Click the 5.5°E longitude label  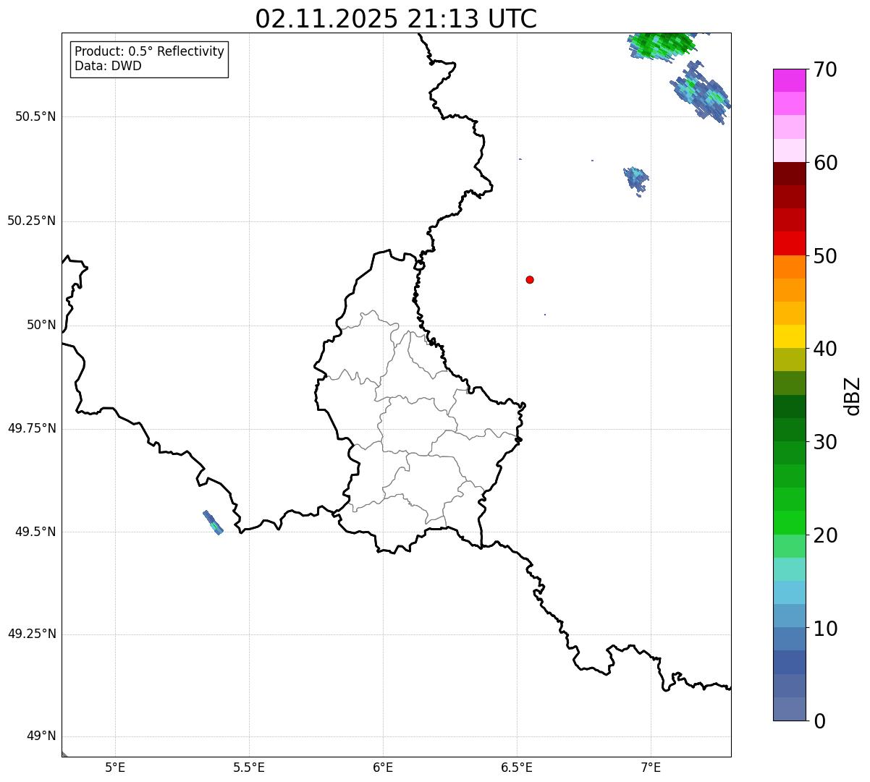tap(249, 768)
